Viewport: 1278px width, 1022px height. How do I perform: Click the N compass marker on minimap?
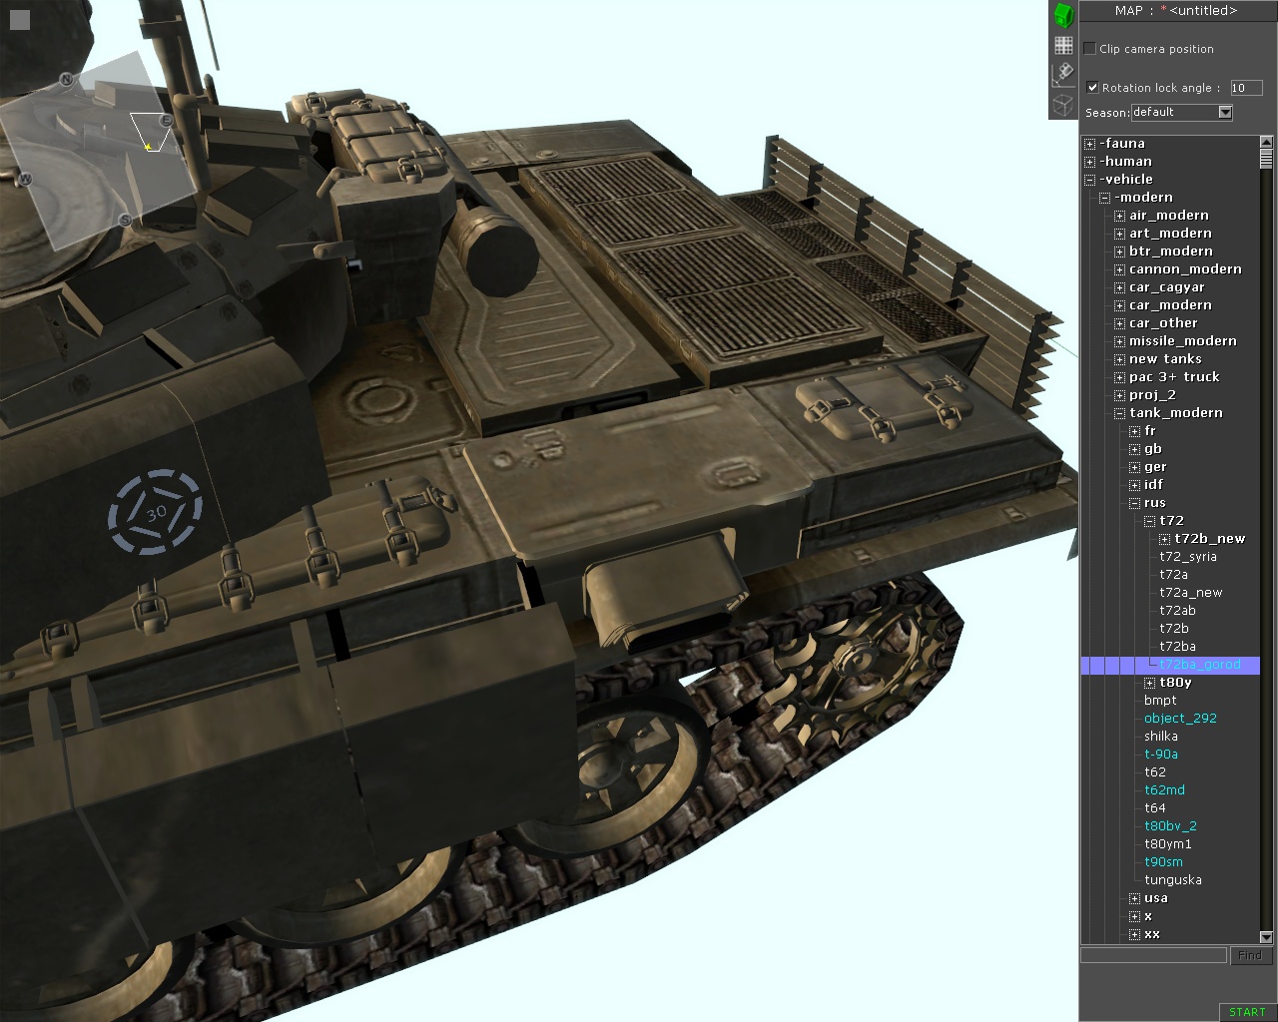click(x=66, y=79)
